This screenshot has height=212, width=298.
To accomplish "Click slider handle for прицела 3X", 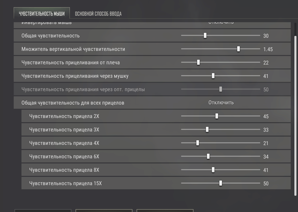I will [x=207, y=129].
